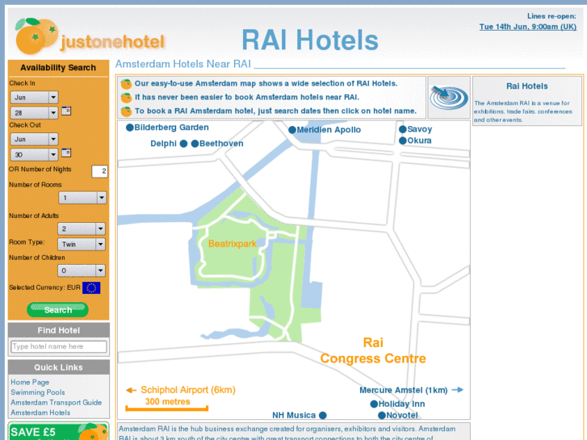Click the Delphi hotel map dot
Screen dimensions: 587x440
(183, 144)
